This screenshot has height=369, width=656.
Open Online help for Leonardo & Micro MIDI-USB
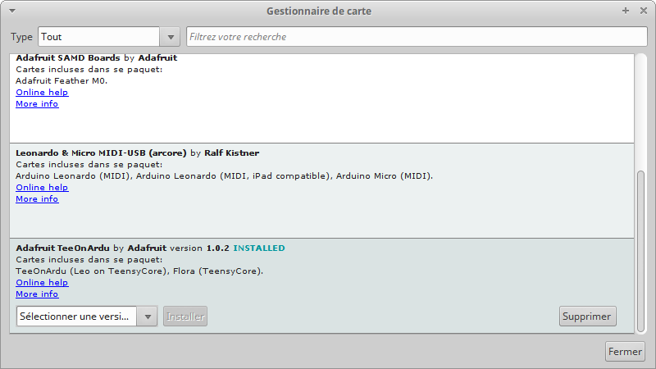click(x=42, y=188)
